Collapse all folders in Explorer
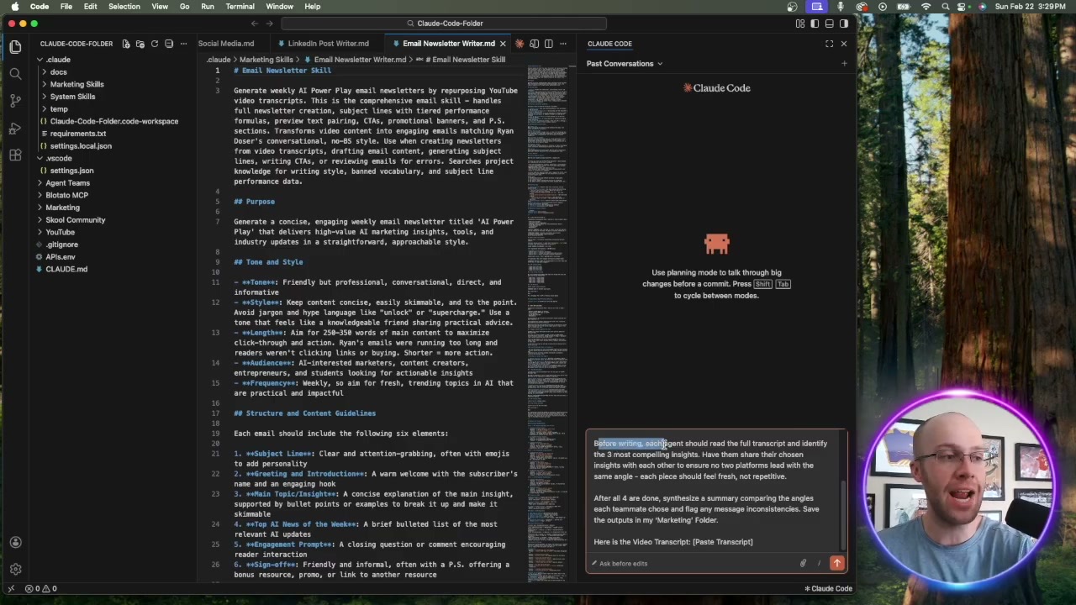 point(169,44)
